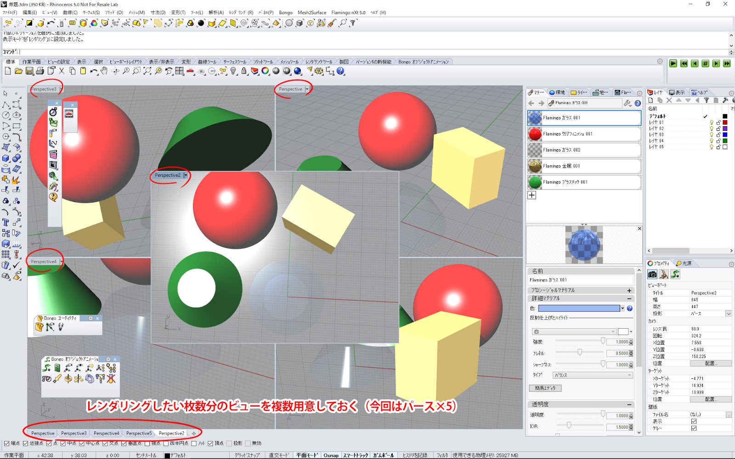This screenshot has height=459, width=735.
Task: Open the Perspective viewport title dropdown arrow
Action: point(307,89)
